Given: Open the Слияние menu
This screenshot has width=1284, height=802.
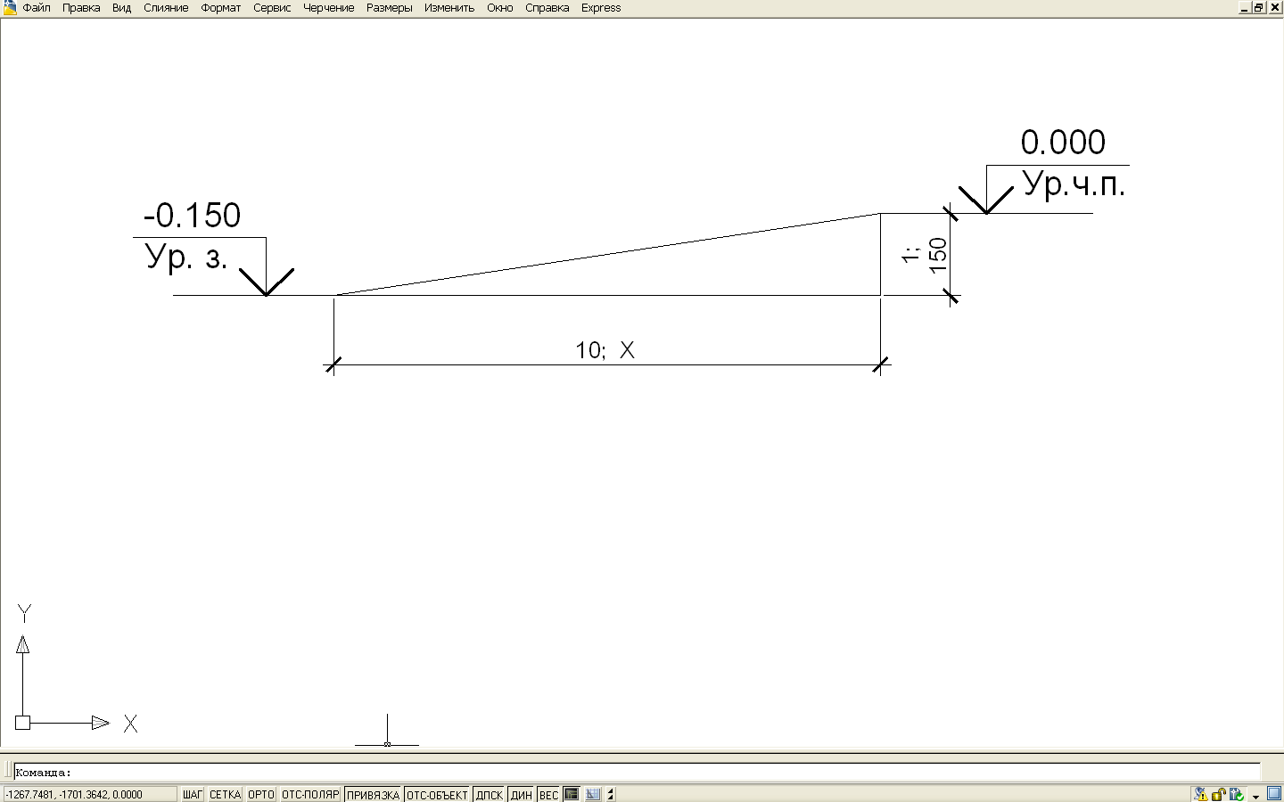Looking at the screenshot, I should click(166, 8).
